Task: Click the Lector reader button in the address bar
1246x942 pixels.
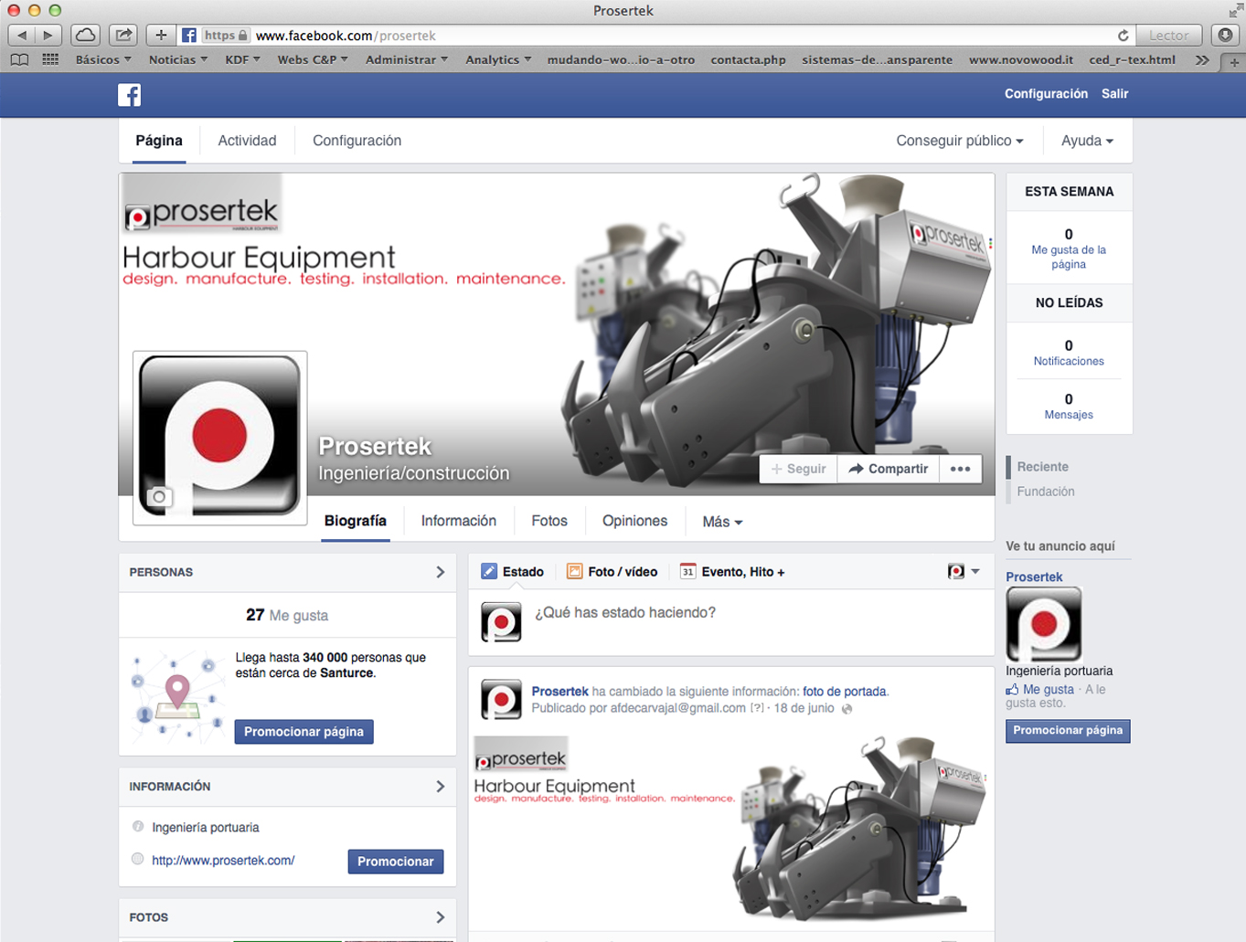Action: (1168, 36)
